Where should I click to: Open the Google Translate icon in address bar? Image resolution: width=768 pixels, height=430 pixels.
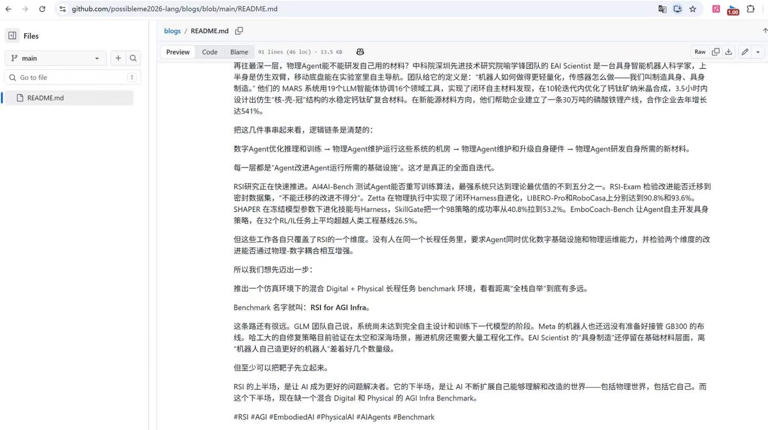click(663, 10)
